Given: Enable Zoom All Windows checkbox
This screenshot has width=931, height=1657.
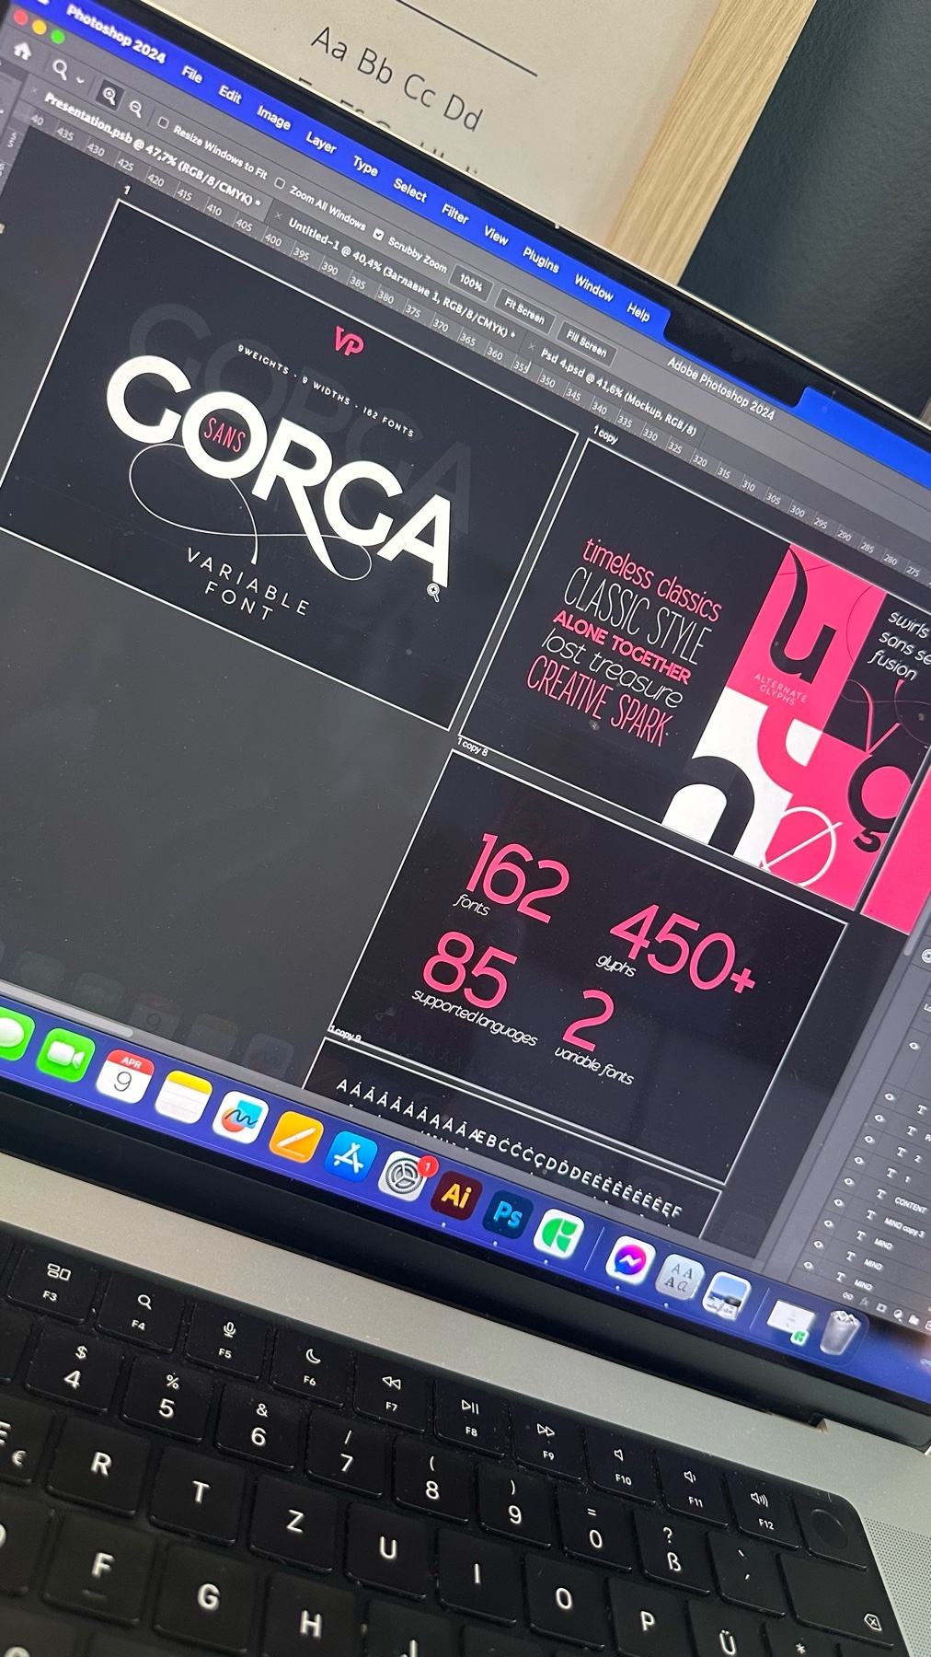Looking at the screenshot, I should pos(280,183).
